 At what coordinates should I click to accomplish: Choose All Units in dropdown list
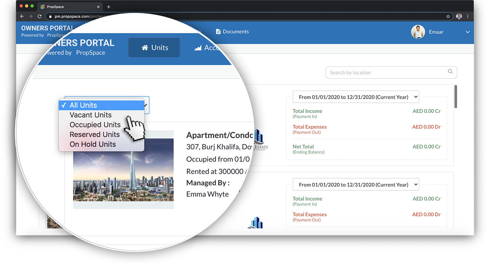coord(102,105)
